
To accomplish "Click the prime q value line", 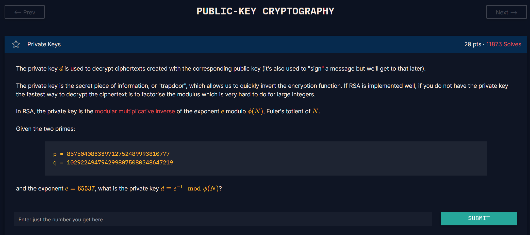I will [113, 162].
